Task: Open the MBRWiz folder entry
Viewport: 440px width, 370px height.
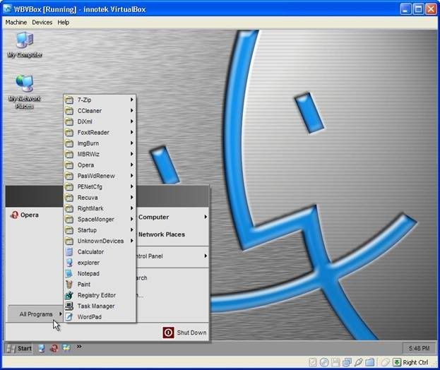Action: [x=100, y=154]
